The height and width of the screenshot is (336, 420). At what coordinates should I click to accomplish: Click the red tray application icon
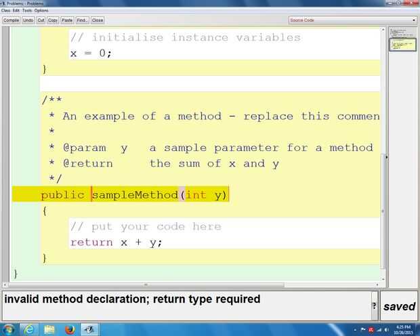point(371,330)
